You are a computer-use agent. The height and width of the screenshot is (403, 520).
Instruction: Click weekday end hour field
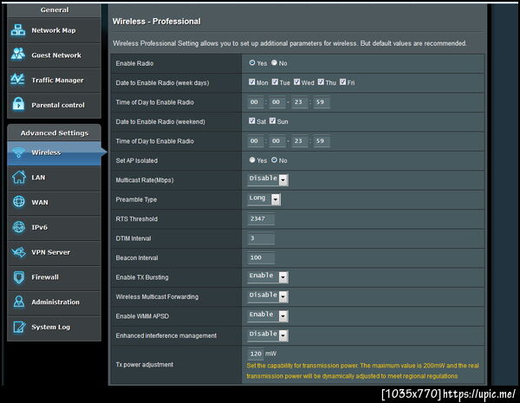pos(299,102)
